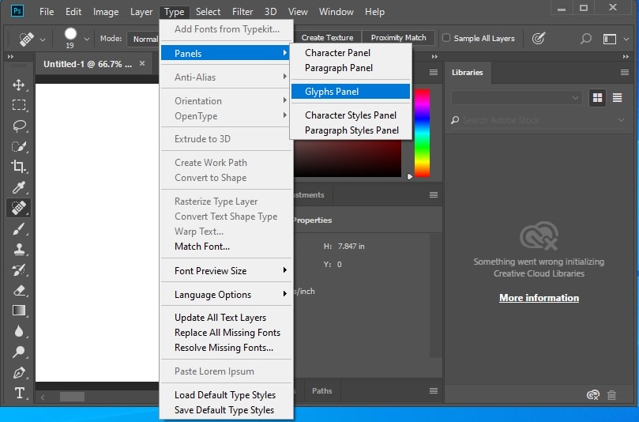Open More information link
639x422 pixels.
point(539,298)
